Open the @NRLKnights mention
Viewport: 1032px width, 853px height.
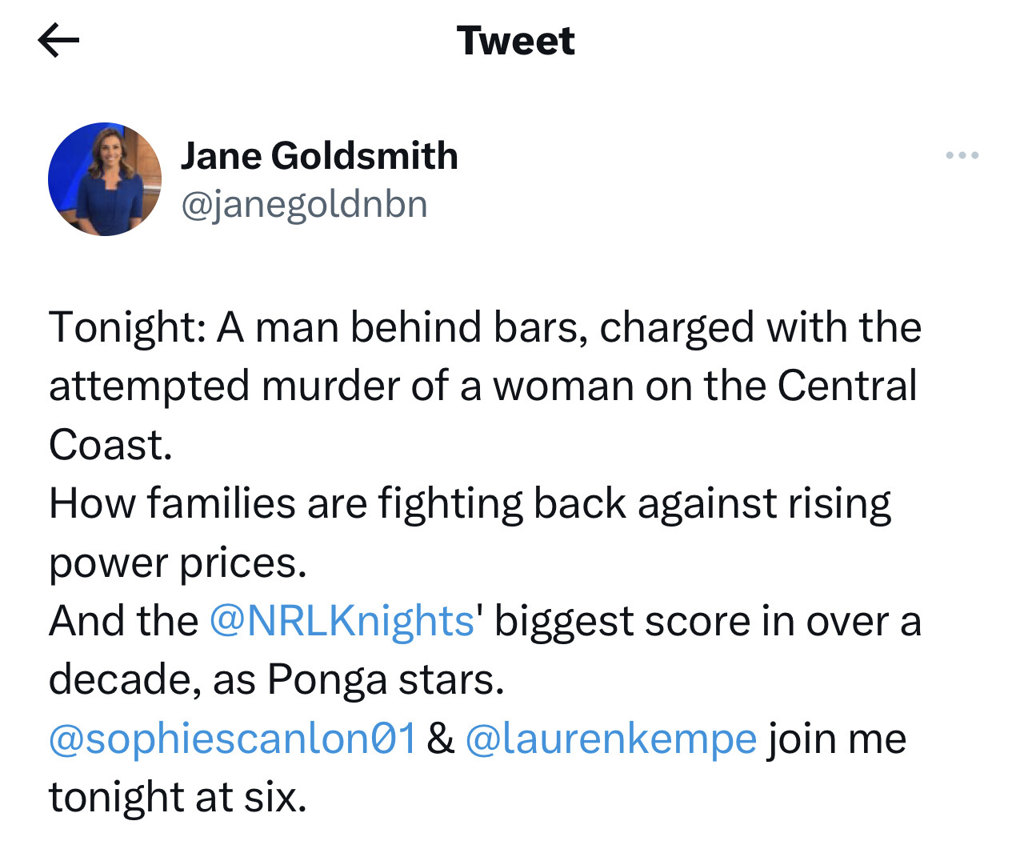click(x=342, y=621)
